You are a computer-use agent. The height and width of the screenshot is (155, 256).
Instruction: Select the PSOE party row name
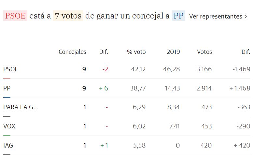pos(10,69)
